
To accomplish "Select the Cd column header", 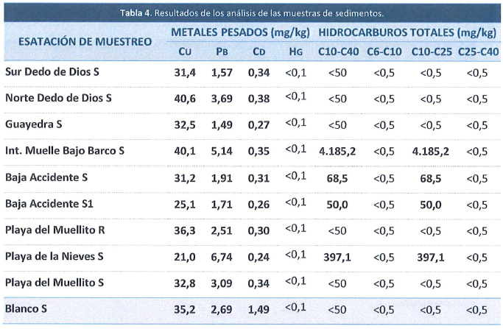I will pos(259,52).
